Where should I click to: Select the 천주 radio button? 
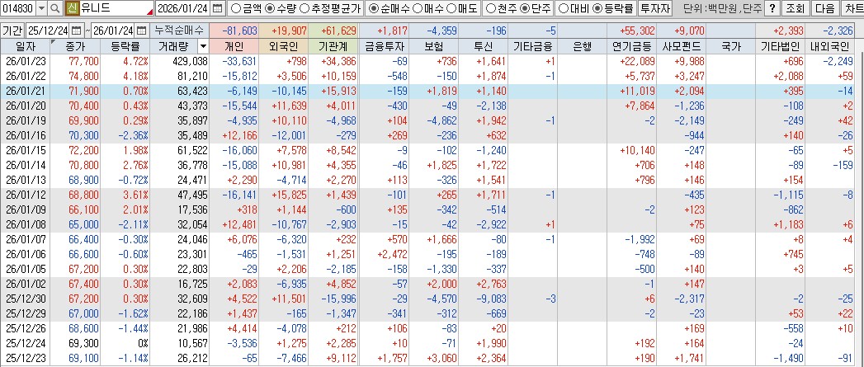[x=490, y=8]
